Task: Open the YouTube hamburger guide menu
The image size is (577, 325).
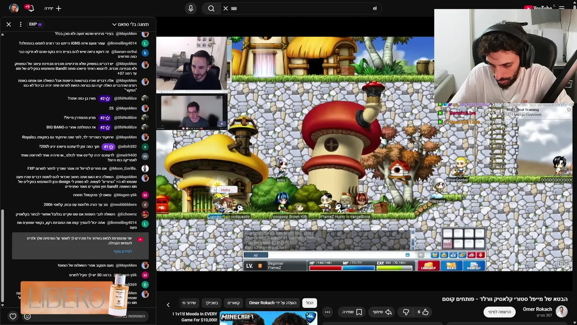Action: pos(562,8)
